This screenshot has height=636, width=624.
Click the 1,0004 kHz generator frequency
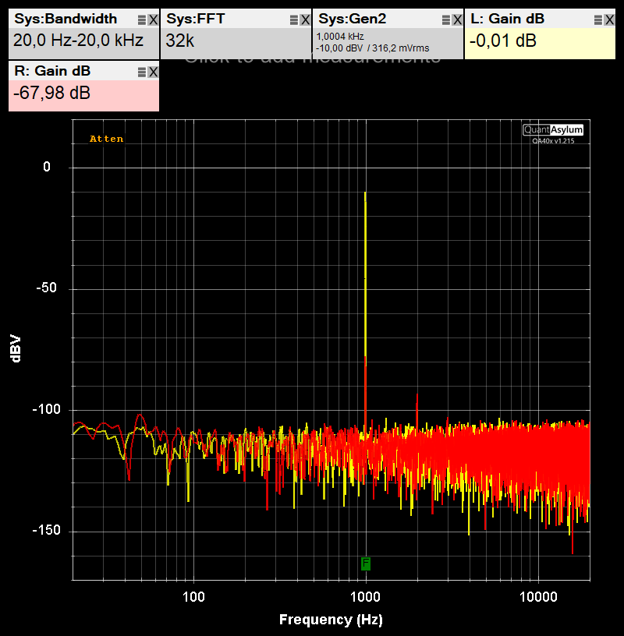340,37
